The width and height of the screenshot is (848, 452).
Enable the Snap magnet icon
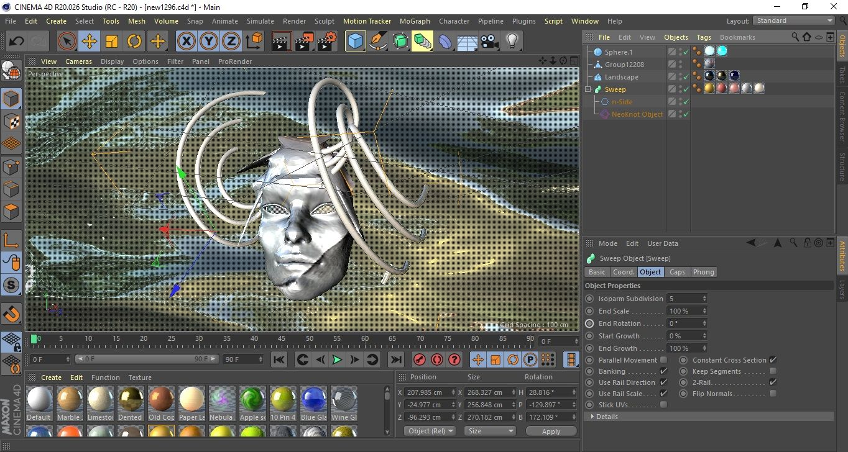(11, 313)
